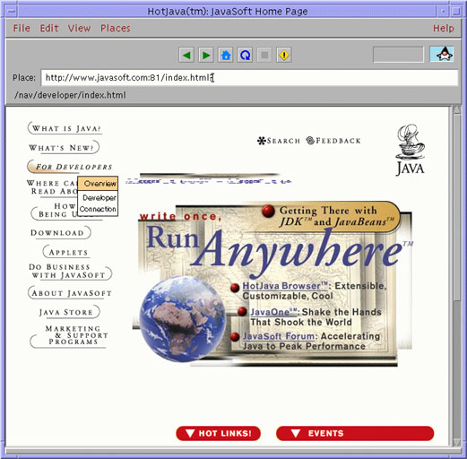Open the About JavaSoft link
This screenshot has height=459, width=467.
[70, 292]
